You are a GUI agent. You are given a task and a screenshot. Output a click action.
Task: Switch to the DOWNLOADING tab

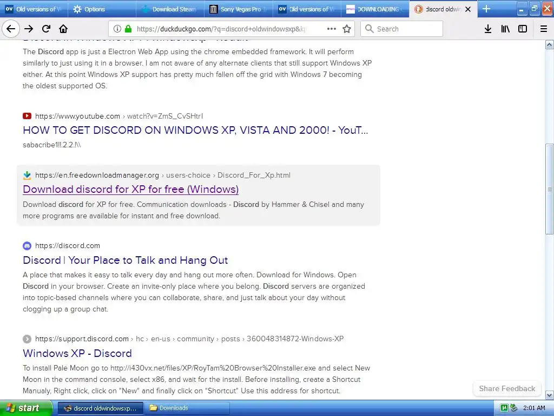click(x=375, y=9)
